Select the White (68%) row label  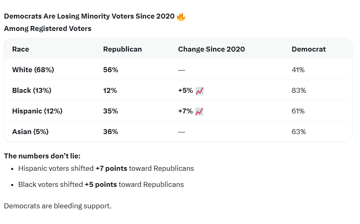[x=33, y=70]
